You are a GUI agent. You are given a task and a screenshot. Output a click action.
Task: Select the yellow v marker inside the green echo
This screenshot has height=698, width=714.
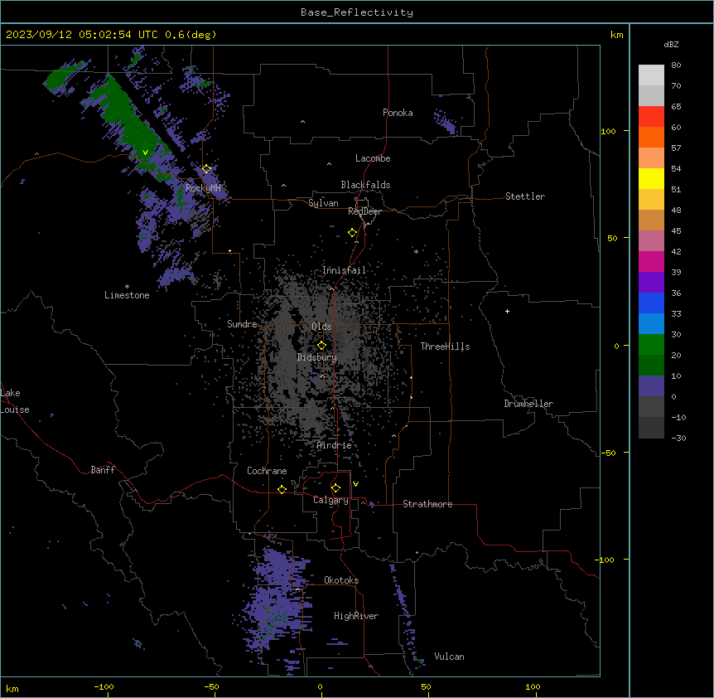pyautogui.click(x=145, y=153)
